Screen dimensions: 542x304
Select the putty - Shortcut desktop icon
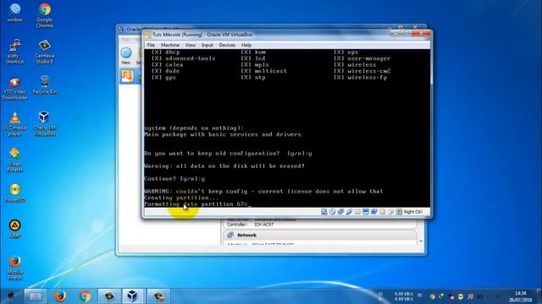coord(15,52)
